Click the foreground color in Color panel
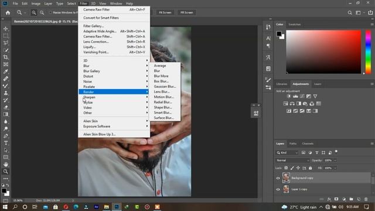375x211 pixels. click(x=279, y=34)
